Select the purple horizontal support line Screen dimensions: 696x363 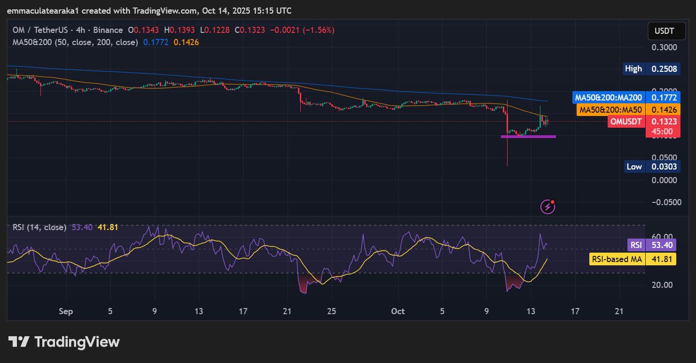pos(528,137)
